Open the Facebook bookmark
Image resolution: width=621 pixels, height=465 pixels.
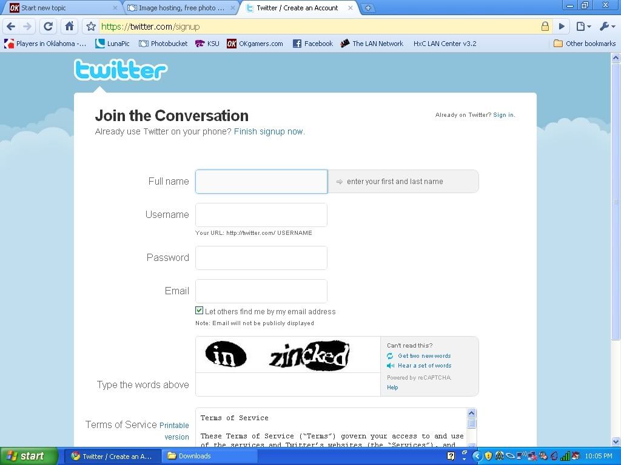[312, 44]
